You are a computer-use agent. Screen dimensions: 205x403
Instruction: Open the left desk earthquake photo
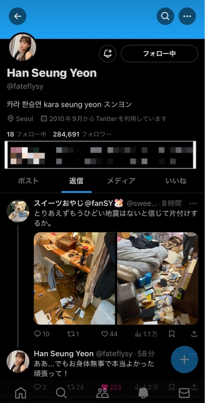75,279
